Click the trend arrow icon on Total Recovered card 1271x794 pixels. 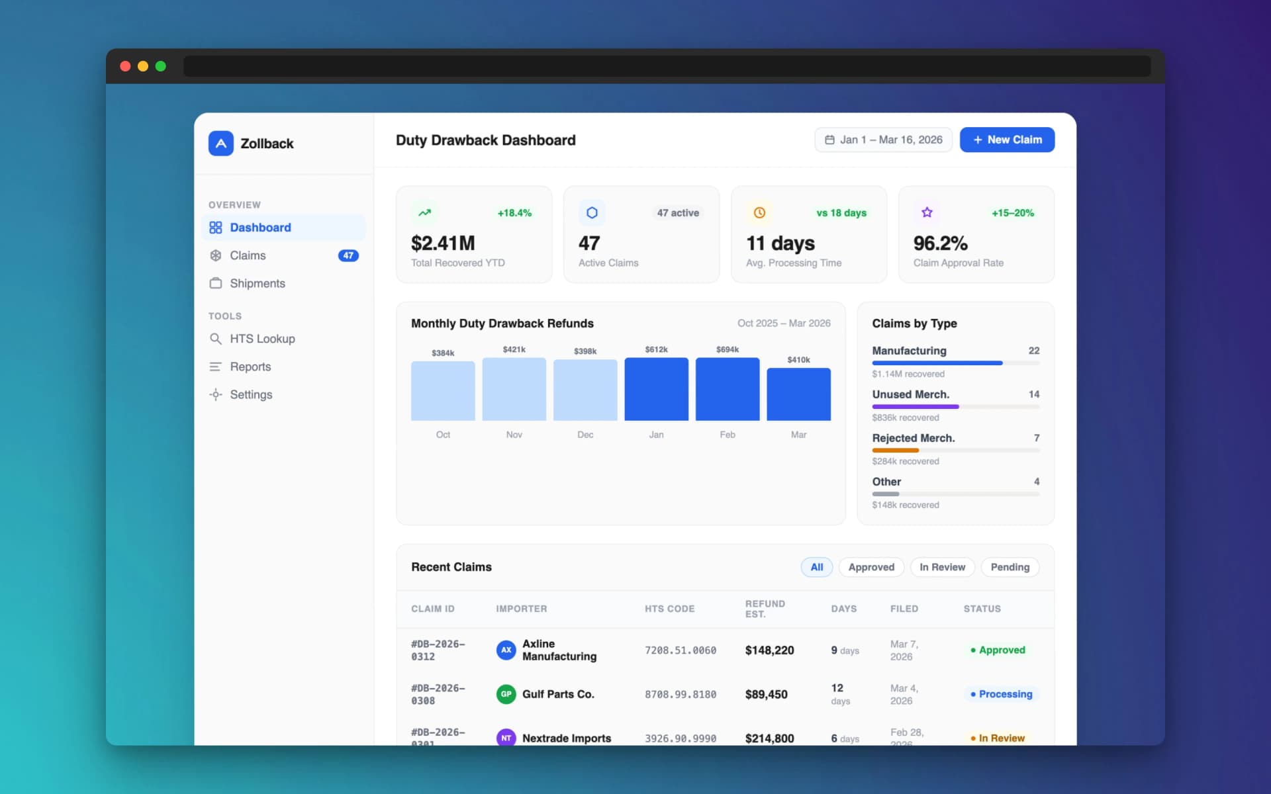tap(424, 212)
